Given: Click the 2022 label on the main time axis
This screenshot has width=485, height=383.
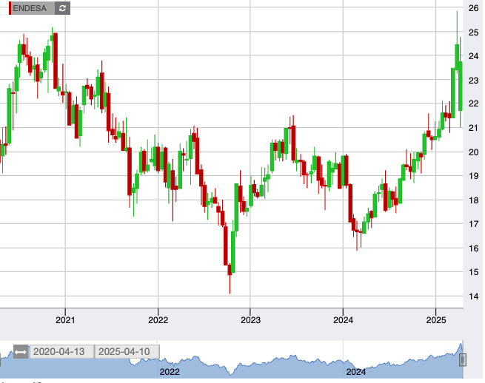Looking at the screenshot, I should pyautogui.click(x=158, y=320).
